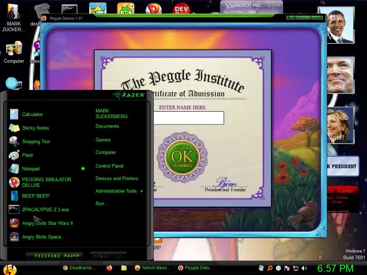Open MARK ZUCKERBERG user folder link
This screenshot has height=275, width=367.
click(111, 114)
